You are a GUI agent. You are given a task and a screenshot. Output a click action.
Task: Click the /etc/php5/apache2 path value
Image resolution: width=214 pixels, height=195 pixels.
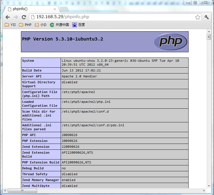click(x=78, y=92)
